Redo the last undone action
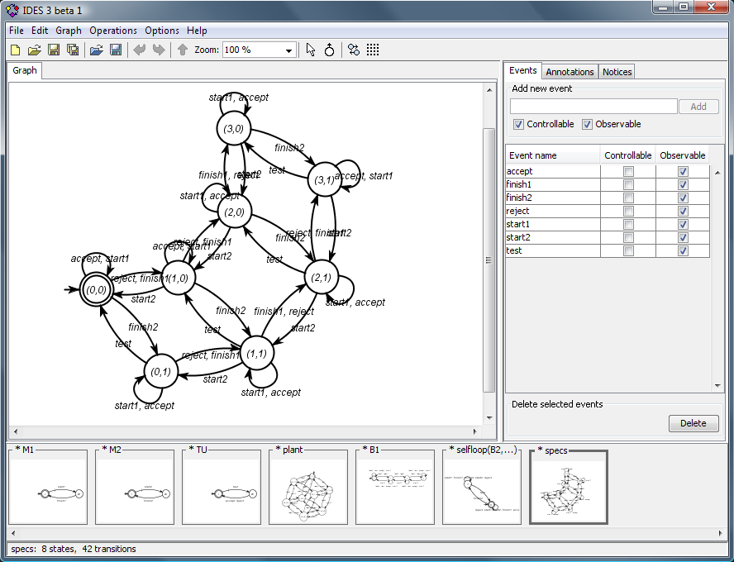734x562 pixels. coord(159,50)
